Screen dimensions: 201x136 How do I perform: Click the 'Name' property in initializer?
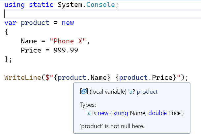click(x=29, y=41)
